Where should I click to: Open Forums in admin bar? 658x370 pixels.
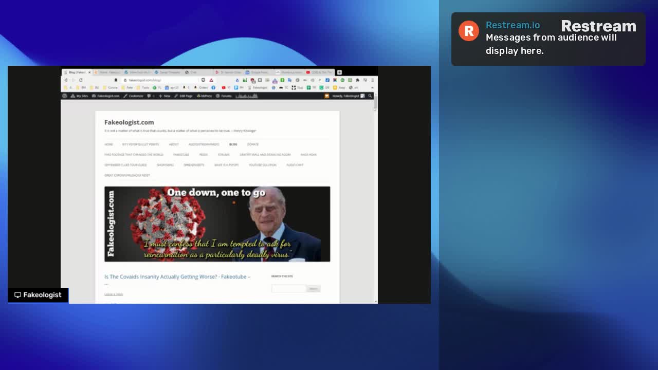[x=224, y=96]
